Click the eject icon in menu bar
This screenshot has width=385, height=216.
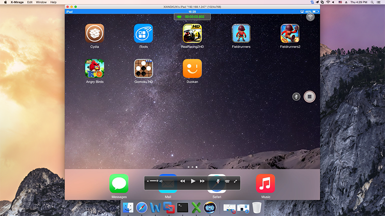click(x=346, y=2)
